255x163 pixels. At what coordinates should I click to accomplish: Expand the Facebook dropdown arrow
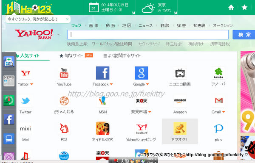(x=111, y=84)
